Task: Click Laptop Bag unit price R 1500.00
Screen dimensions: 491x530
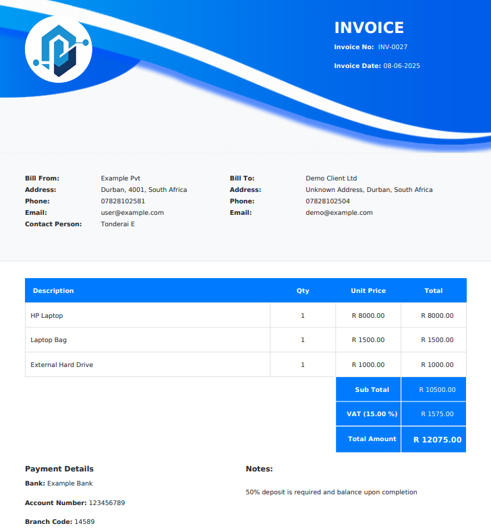Action: (x=368, y=340)
